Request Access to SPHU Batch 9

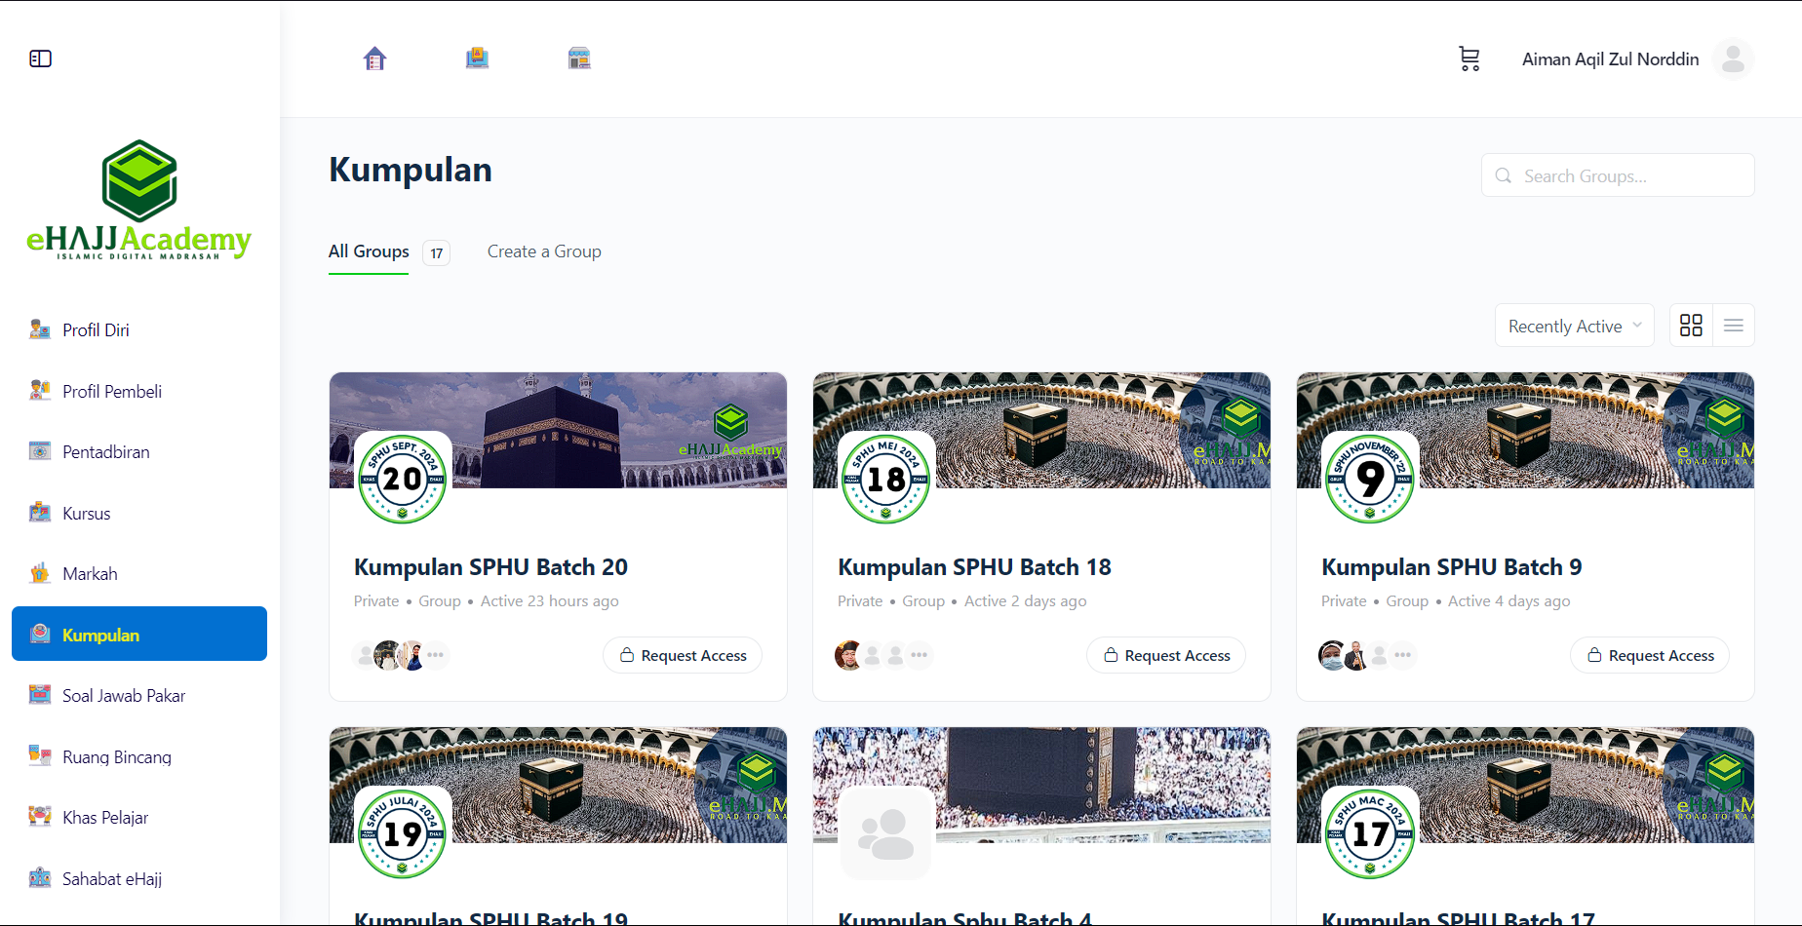click(x=1650, y=655)
